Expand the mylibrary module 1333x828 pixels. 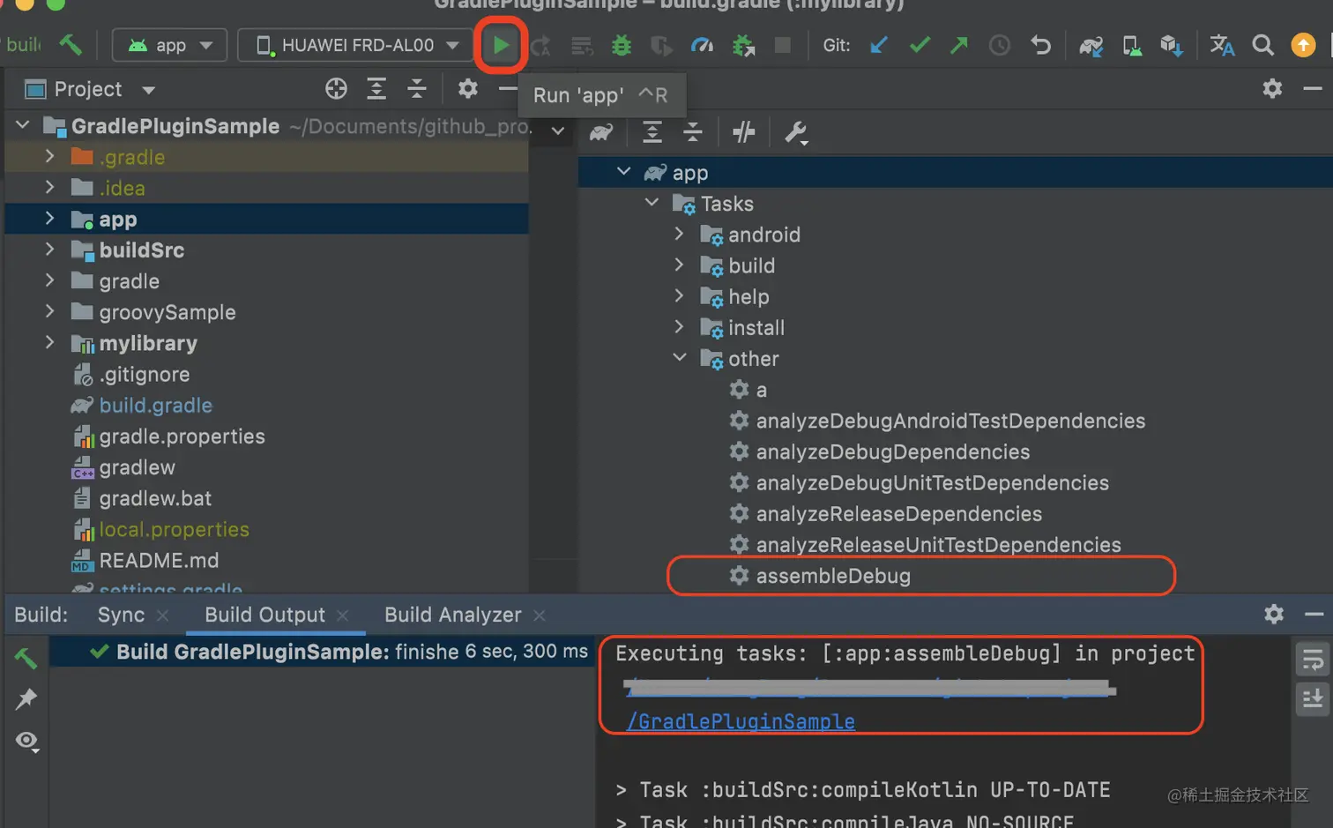(x=50, y=343)
